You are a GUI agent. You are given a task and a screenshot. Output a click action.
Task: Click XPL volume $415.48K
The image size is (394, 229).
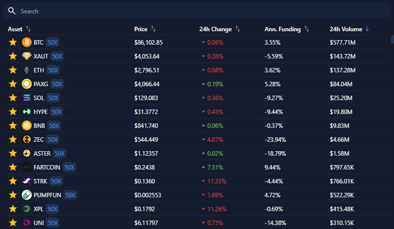(x=342, y=209)
